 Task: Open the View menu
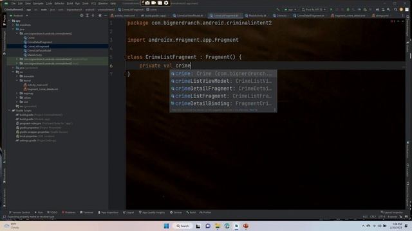(x=28, y=3)
